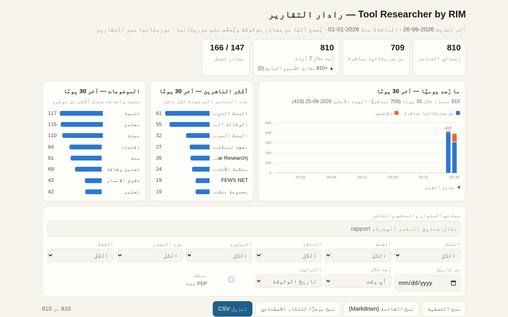
Task: Click the تعليم topic label
Action: [132, 192]
